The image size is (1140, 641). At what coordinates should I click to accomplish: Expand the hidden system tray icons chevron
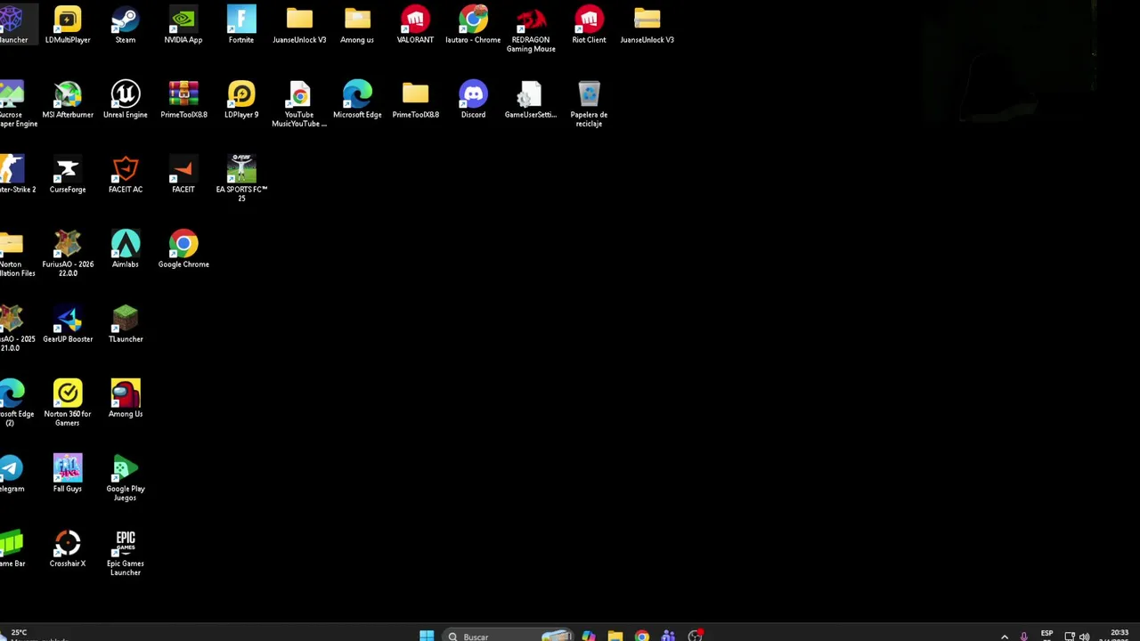click(x=1005, y=636)
